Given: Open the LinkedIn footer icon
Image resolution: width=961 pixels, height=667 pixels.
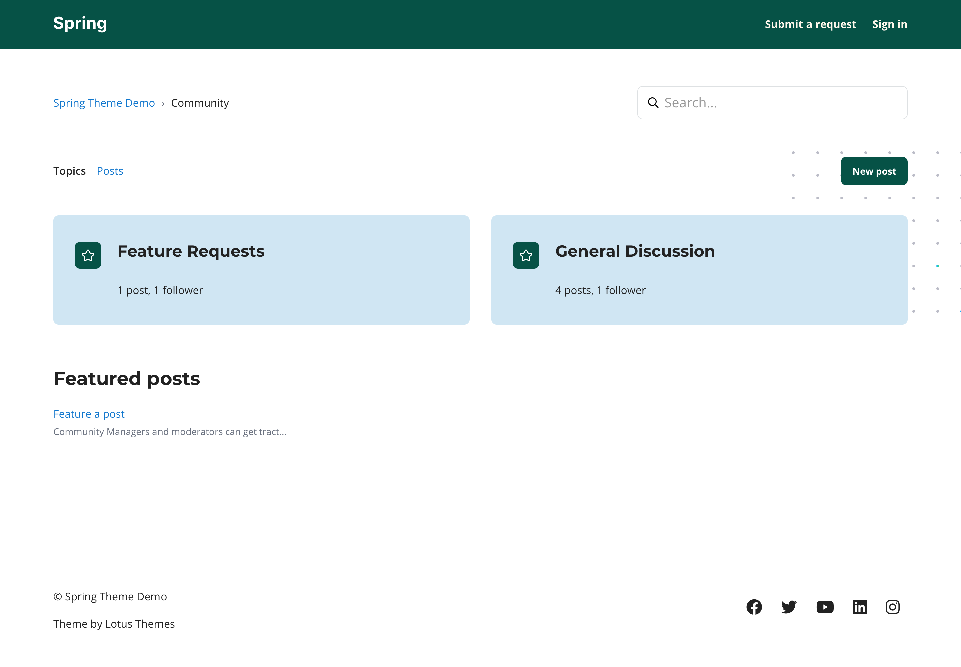Looking at the screenshot, I should tap(859, 607).
